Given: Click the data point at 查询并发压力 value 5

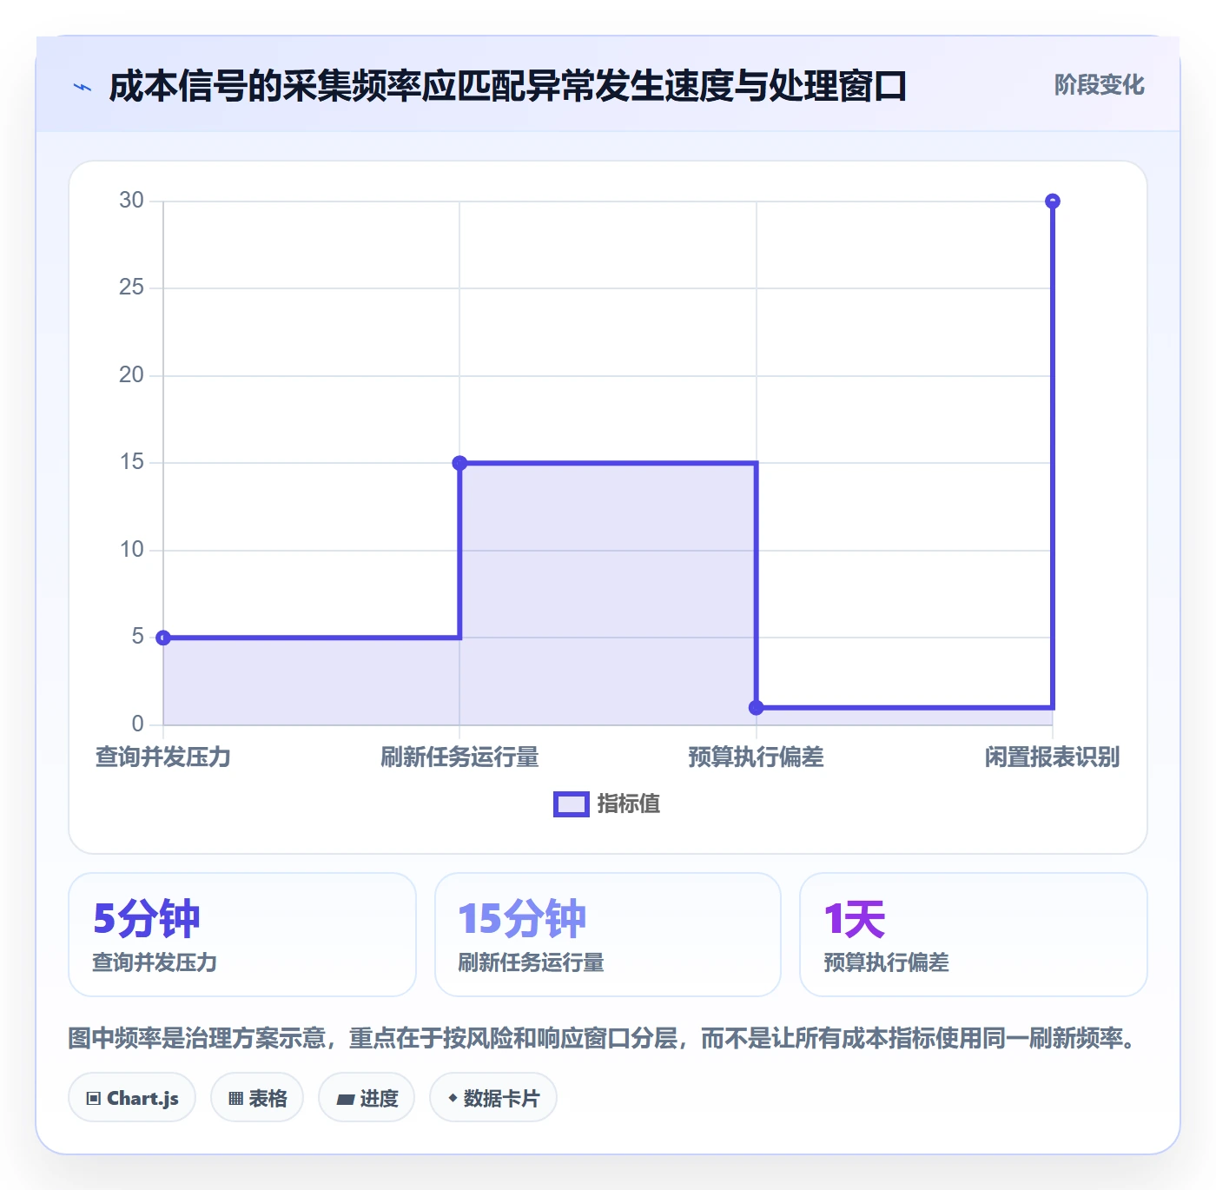Looking at the screenshot, I should tap(163, 638).
